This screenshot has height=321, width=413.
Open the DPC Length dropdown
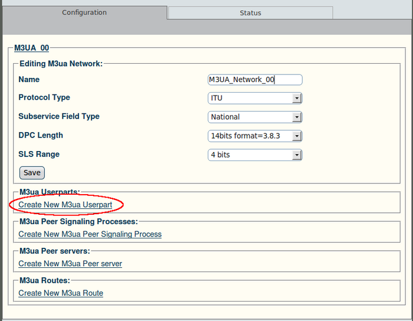coord(255,136)
